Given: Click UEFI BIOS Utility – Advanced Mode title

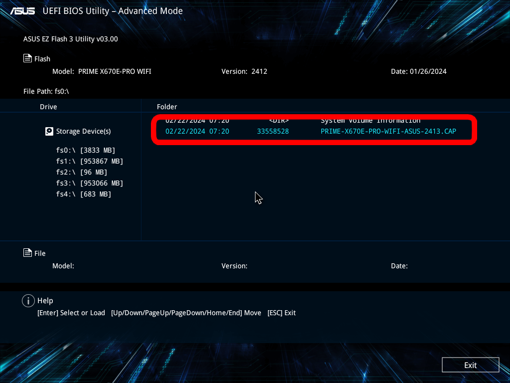Looking at the screenshot, I should click(113, 11).
